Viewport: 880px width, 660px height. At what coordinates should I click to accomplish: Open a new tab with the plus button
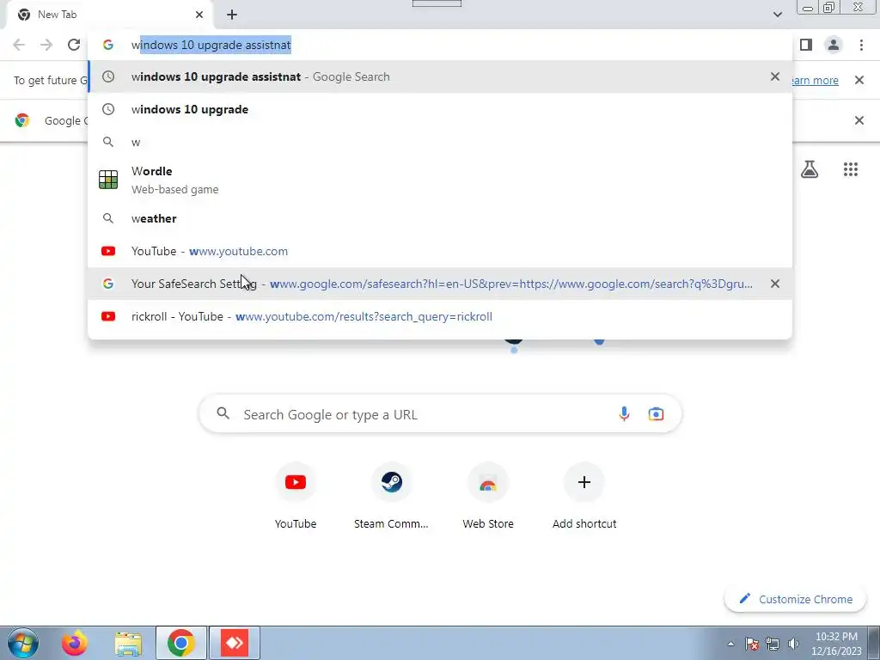tap(232, 15)
